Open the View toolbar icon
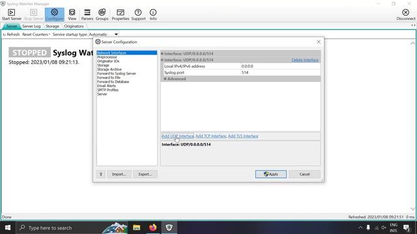Image resolution: width=417 pixels, height=234 pixels. (x=72, y=14)
